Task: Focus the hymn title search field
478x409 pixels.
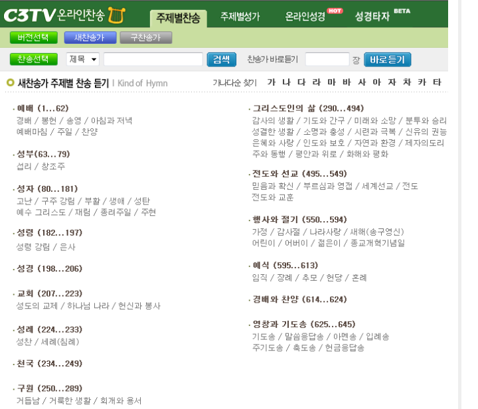Action: tap(153, 59)
